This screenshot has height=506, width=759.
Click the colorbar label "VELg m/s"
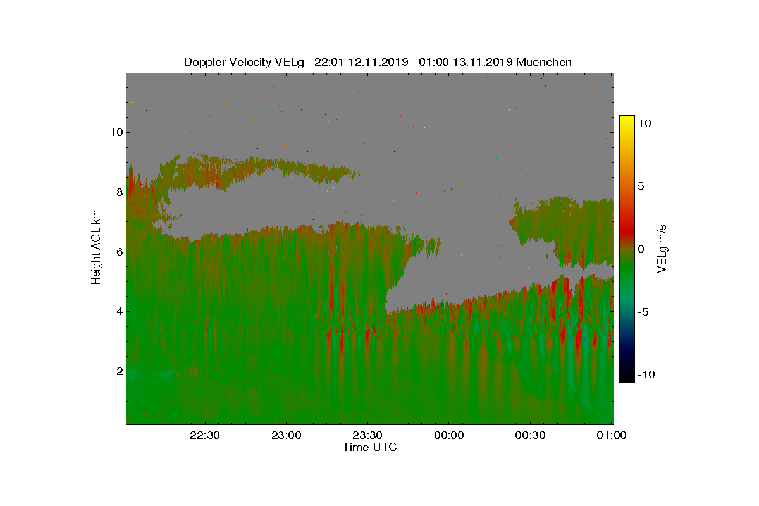tap(663, 249)
